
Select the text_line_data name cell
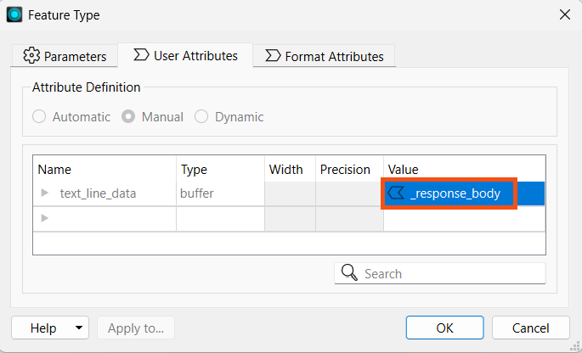[x=105, y=193]
